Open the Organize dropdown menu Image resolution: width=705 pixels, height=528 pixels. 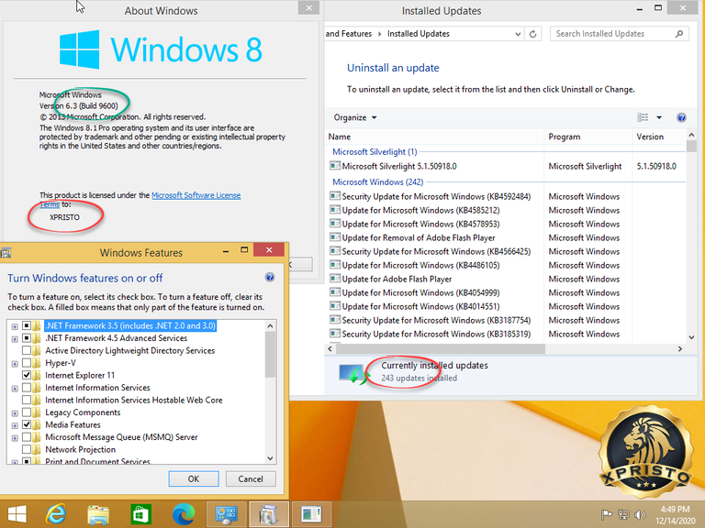354,117
